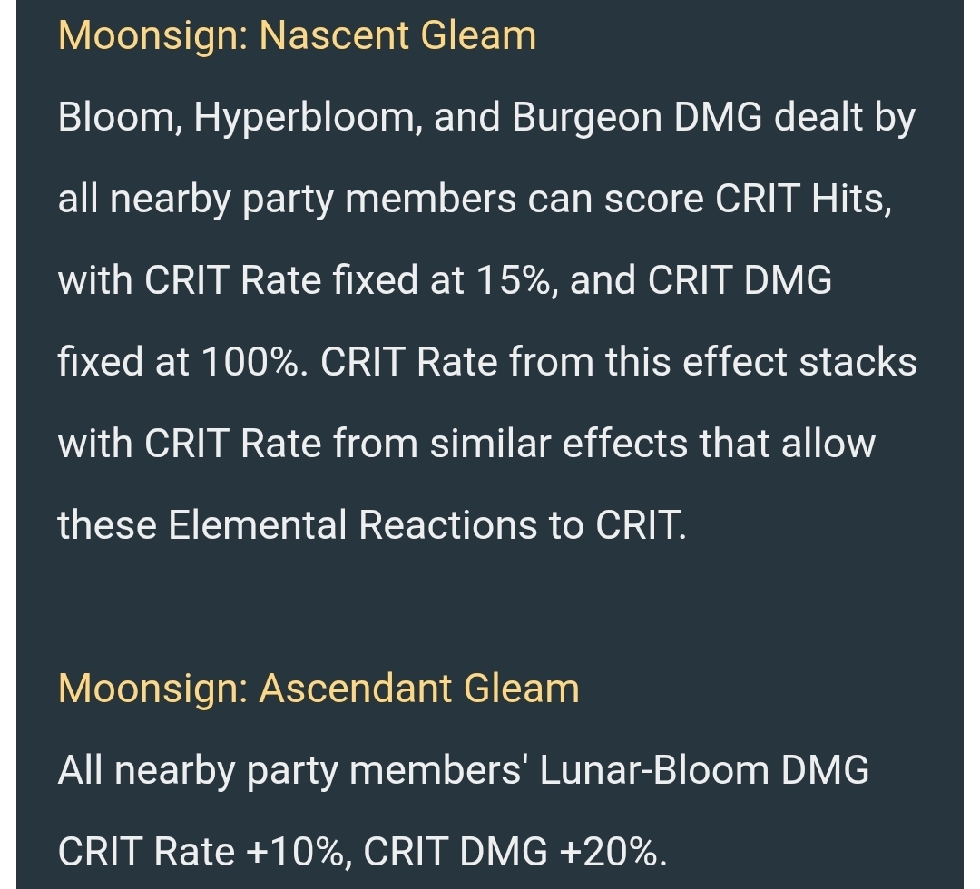
Task: Click the line about Lunar-Bloom DMG
Action: 464,771
